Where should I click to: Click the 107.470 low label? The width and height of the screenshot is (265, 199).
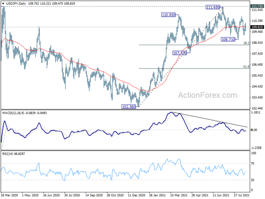tap(180, 53)
